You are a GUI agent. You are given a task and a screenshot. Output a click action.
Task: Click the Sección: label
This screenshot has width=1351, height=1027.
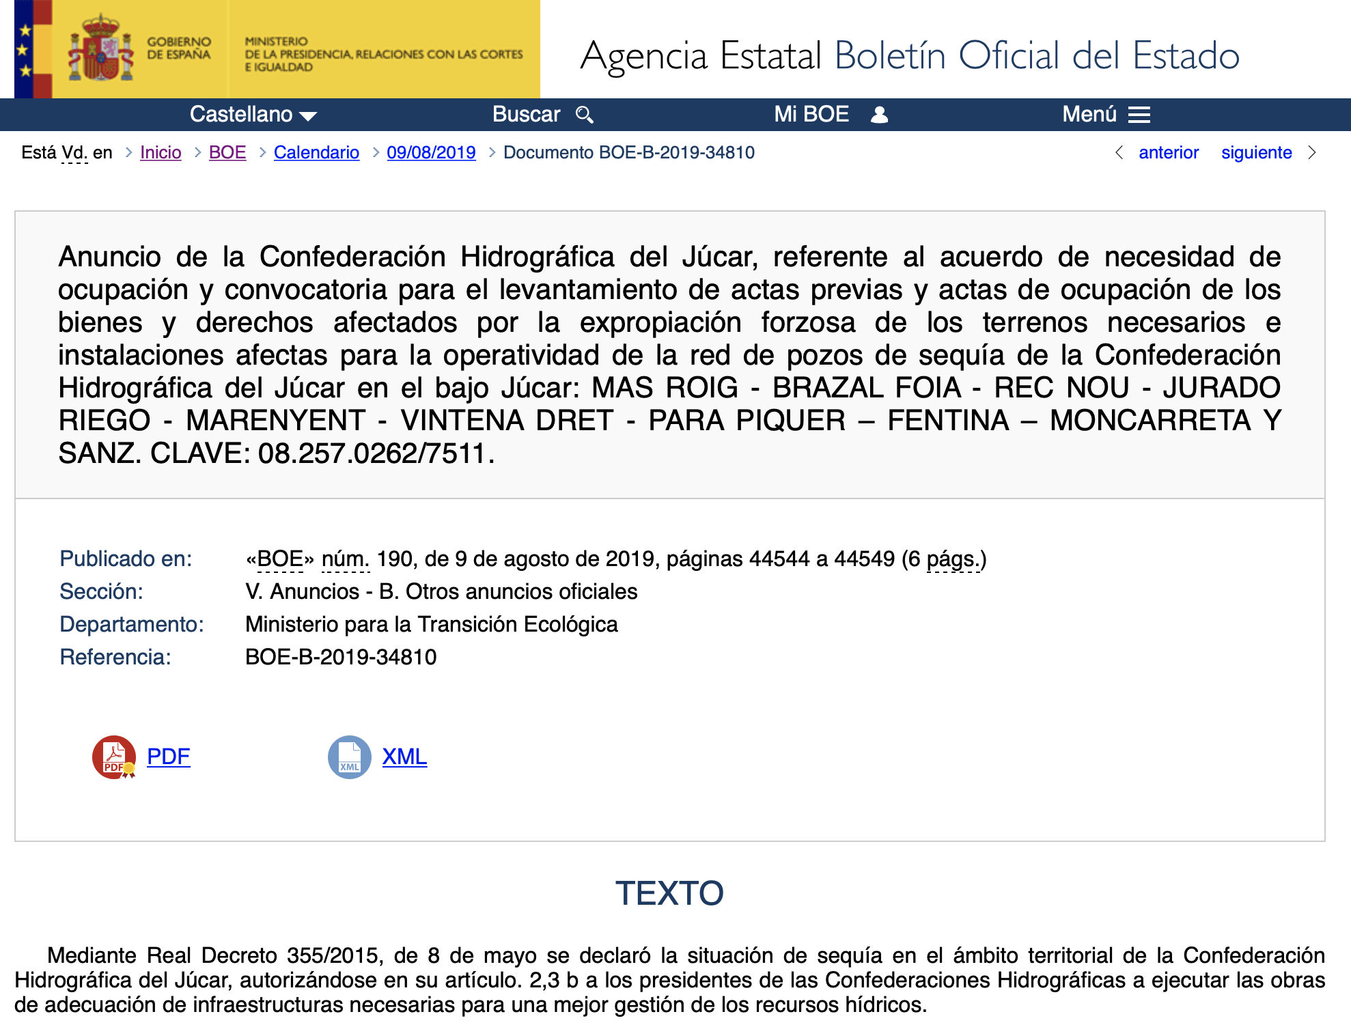coord(101,591)
